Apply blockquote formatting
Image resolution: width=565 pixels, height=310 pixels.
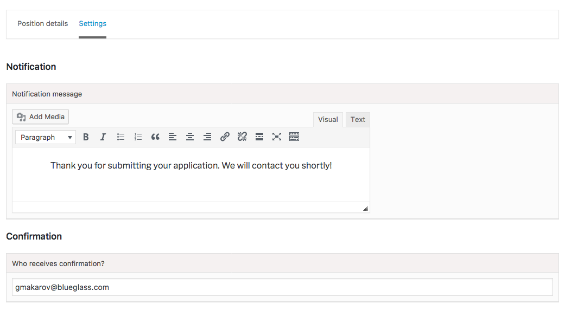click(x=155, y=137)
